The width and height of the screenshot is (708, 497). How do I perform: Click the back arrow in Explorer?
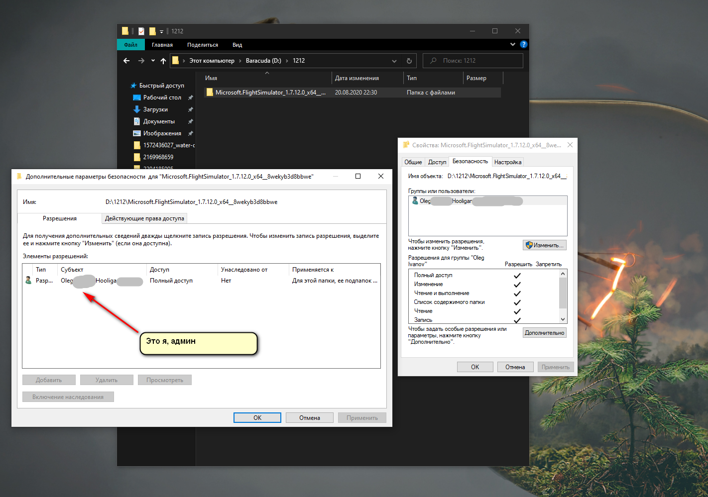(x=126, y=61)
